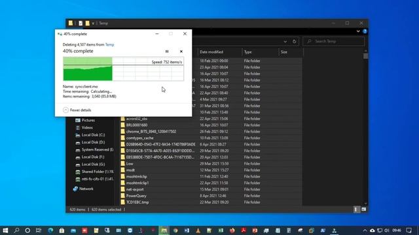The image size is (419, 235).
Task: Select the BRL00001680 folder
Action: [x=137, y=125]
